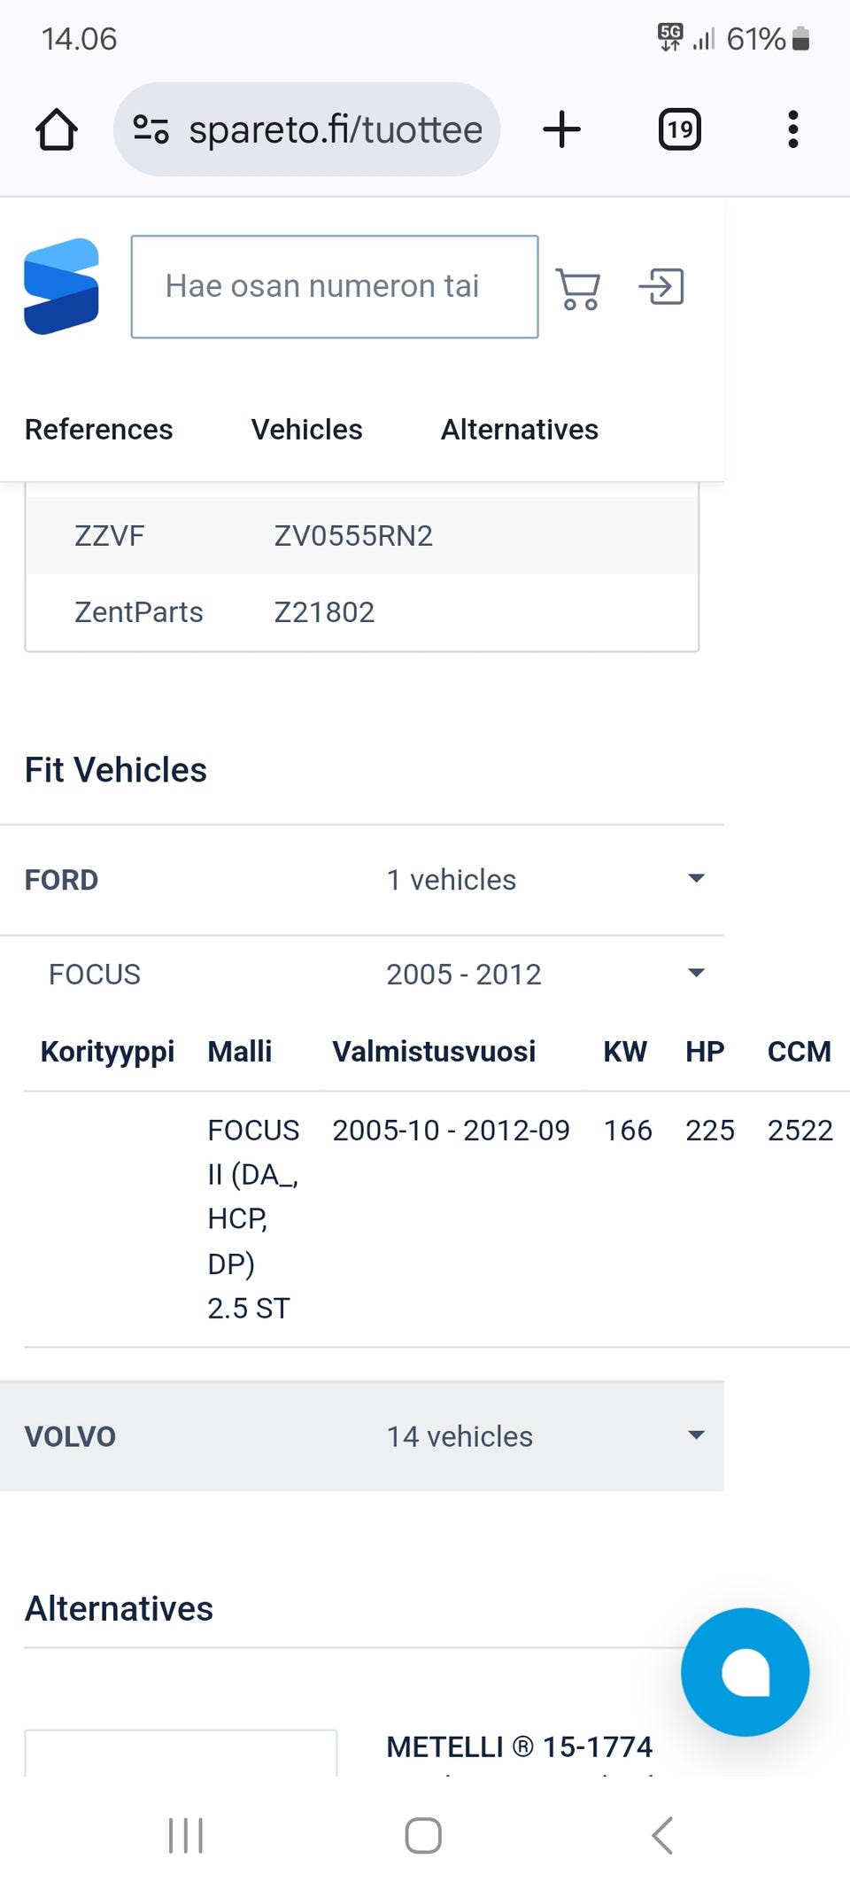Click the login arrow icon
The height and width of the screenshot is (1890, 850).
click(661, 287)
